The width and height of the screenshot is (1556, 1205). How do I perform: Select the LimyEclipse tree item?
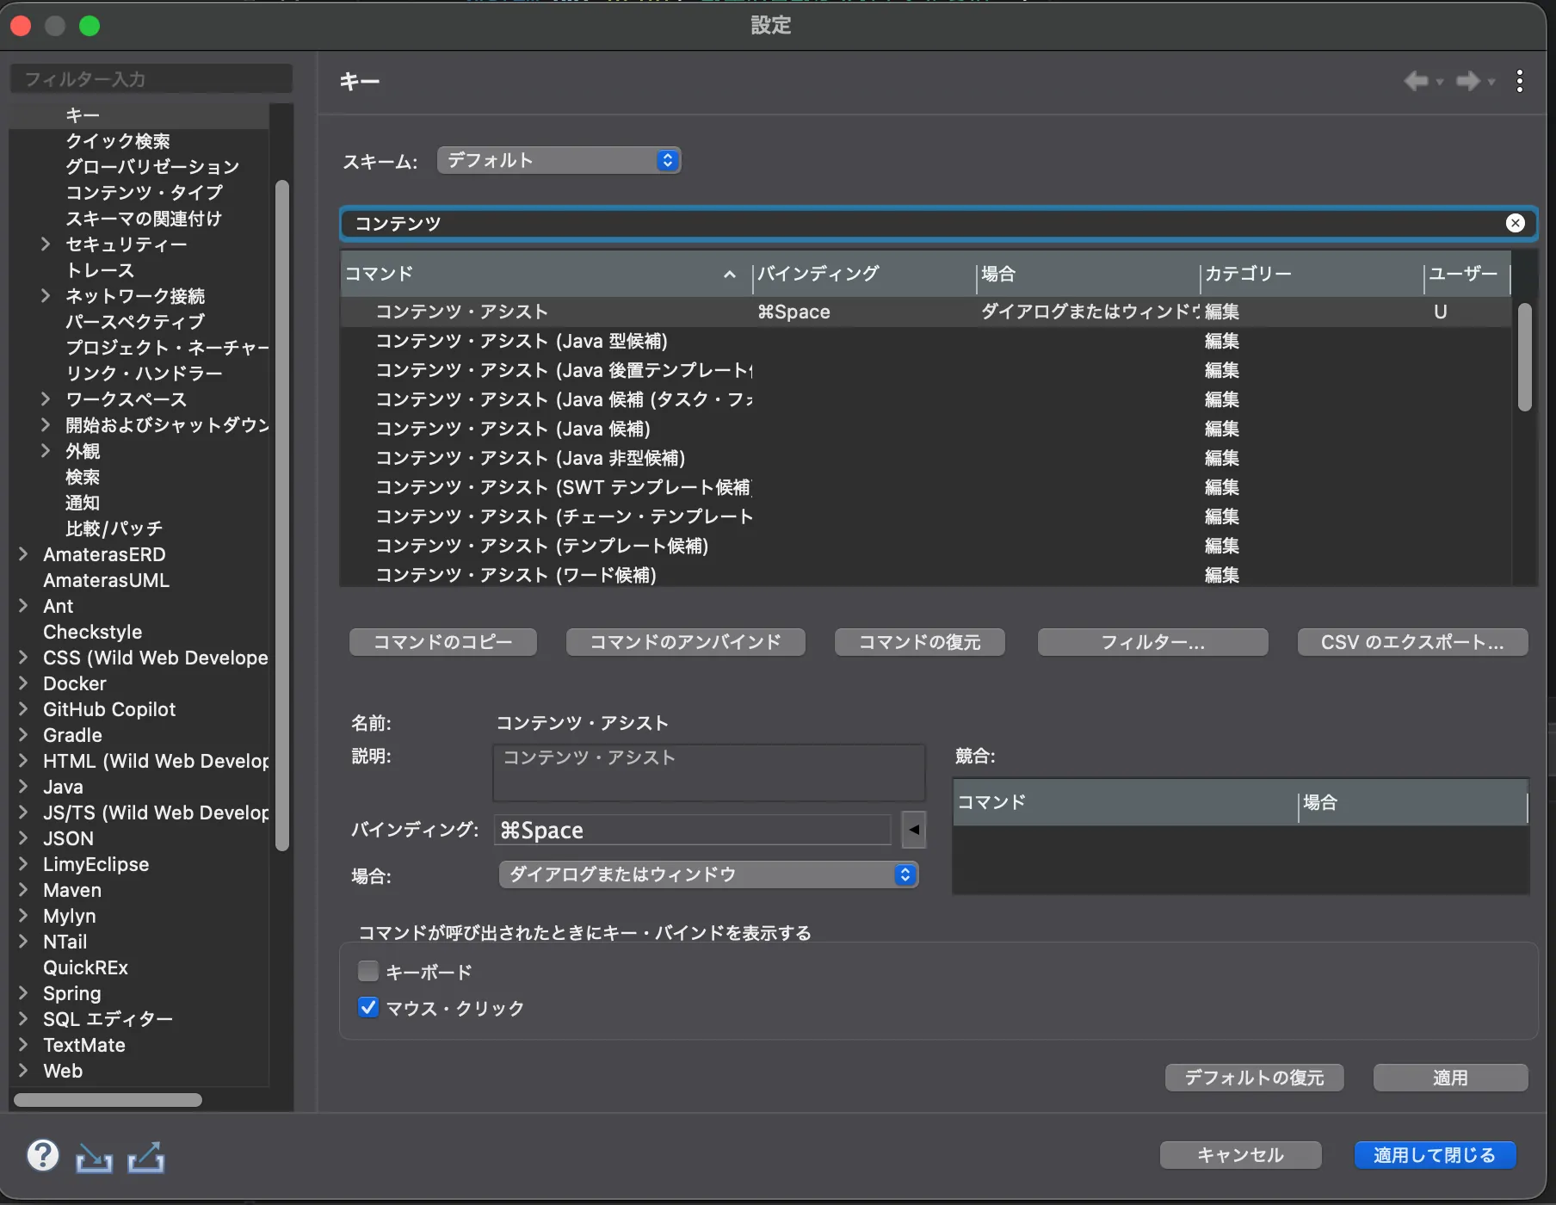coord(96,864)
